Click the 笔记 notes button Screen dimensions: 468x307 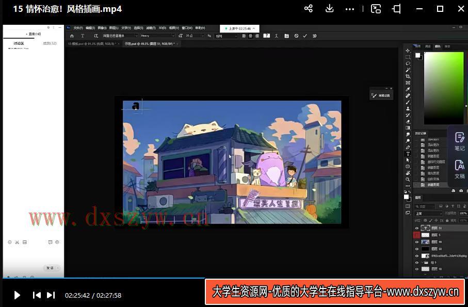tap(459, 142)
